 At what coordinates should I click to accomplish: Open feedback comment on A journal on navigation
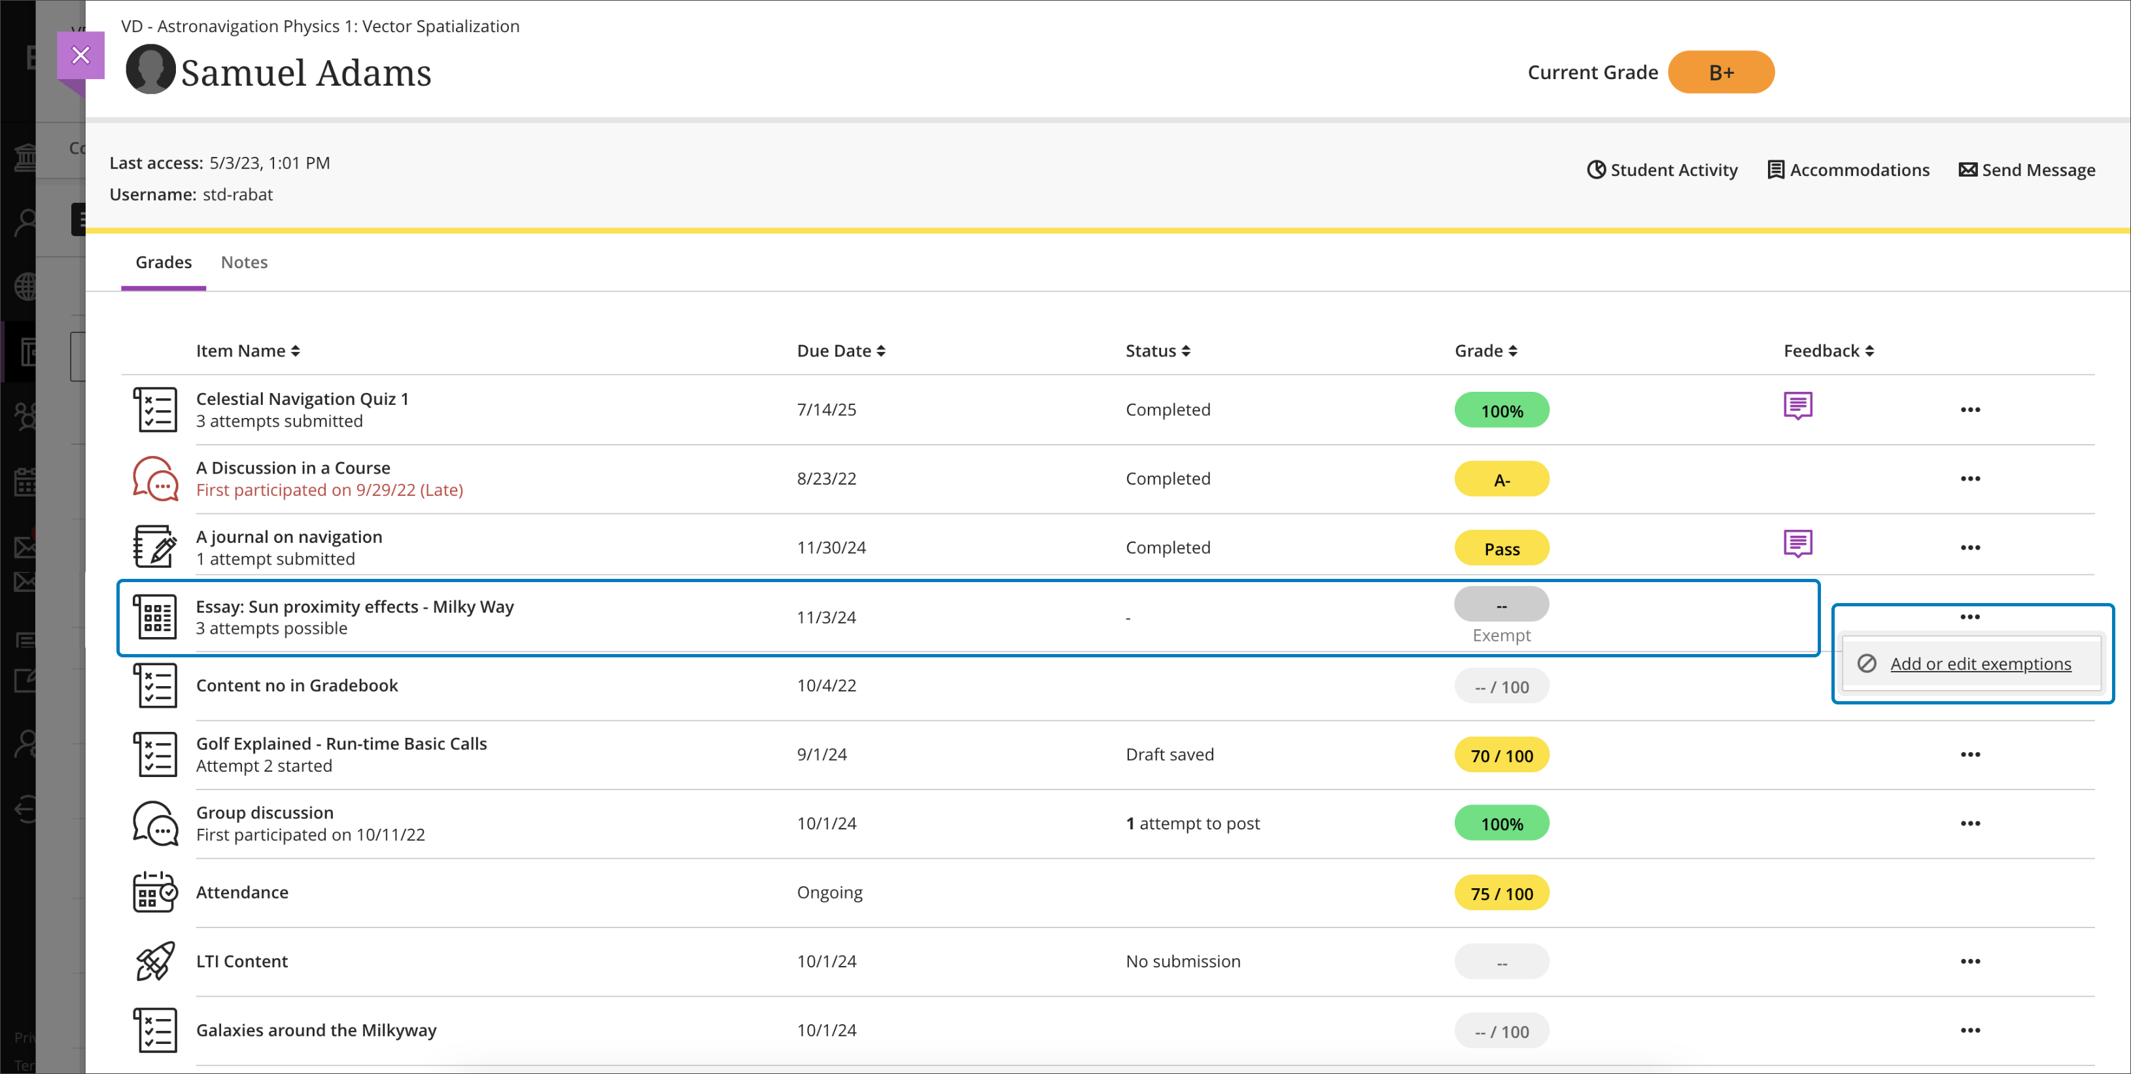pos(1799,544)
